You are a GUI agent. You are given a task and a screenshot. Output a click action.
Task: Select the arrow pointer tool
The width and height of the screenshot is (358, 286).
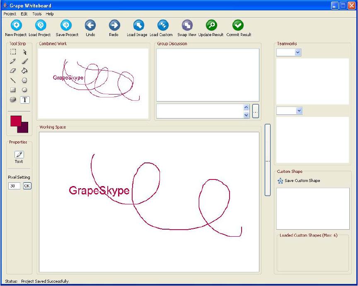pos(25,52)
